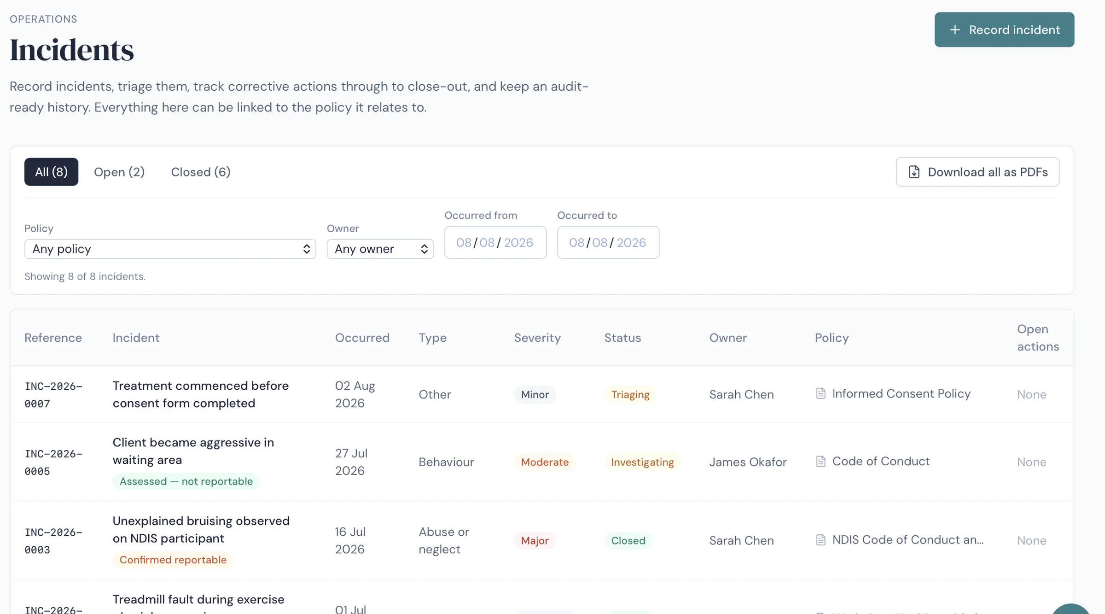Viewport: 1105px width, 614px height.
Task: Open the NDIS Code of Conduct policy link
Action: pos(908,539)
